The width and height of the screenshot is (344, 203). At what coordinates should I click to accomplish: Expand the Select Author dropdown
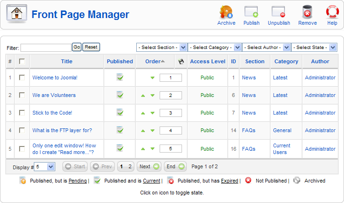point(266,48)
